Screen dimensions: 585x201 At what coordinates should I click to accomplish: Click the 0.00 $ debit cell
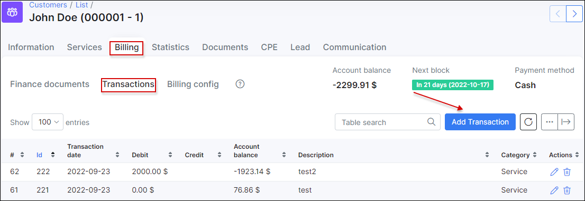(143, 190)
